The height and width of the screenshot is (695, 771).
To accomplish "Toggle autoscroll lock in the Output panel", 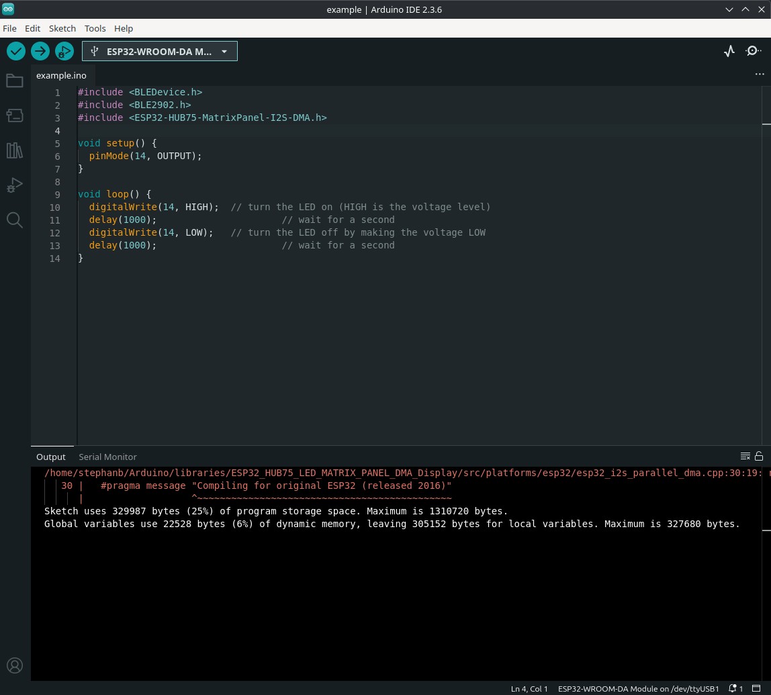I will click(759, 456).
